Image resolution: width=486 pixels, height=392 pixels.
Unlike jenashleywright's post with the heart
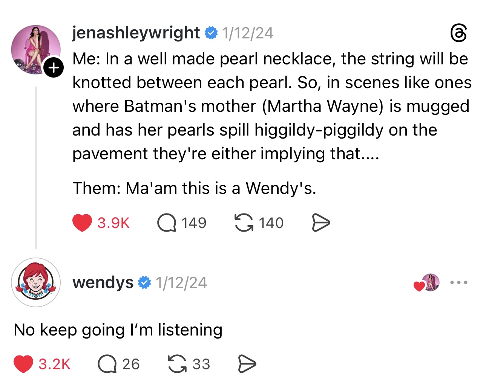(x=82, y=223)
